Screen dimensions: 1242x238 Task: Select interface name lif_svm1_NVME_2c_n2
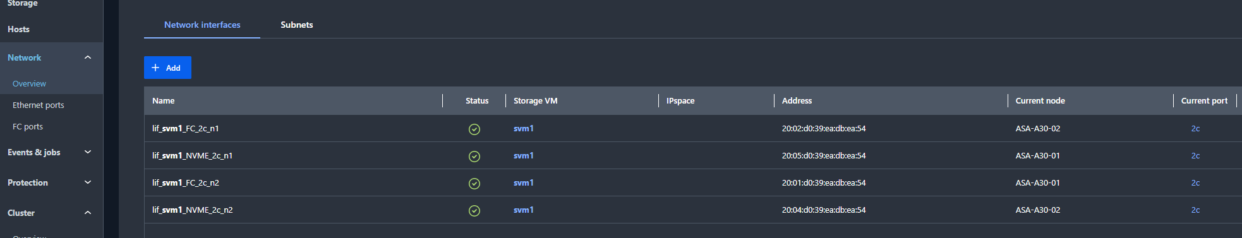coord(193,210)
